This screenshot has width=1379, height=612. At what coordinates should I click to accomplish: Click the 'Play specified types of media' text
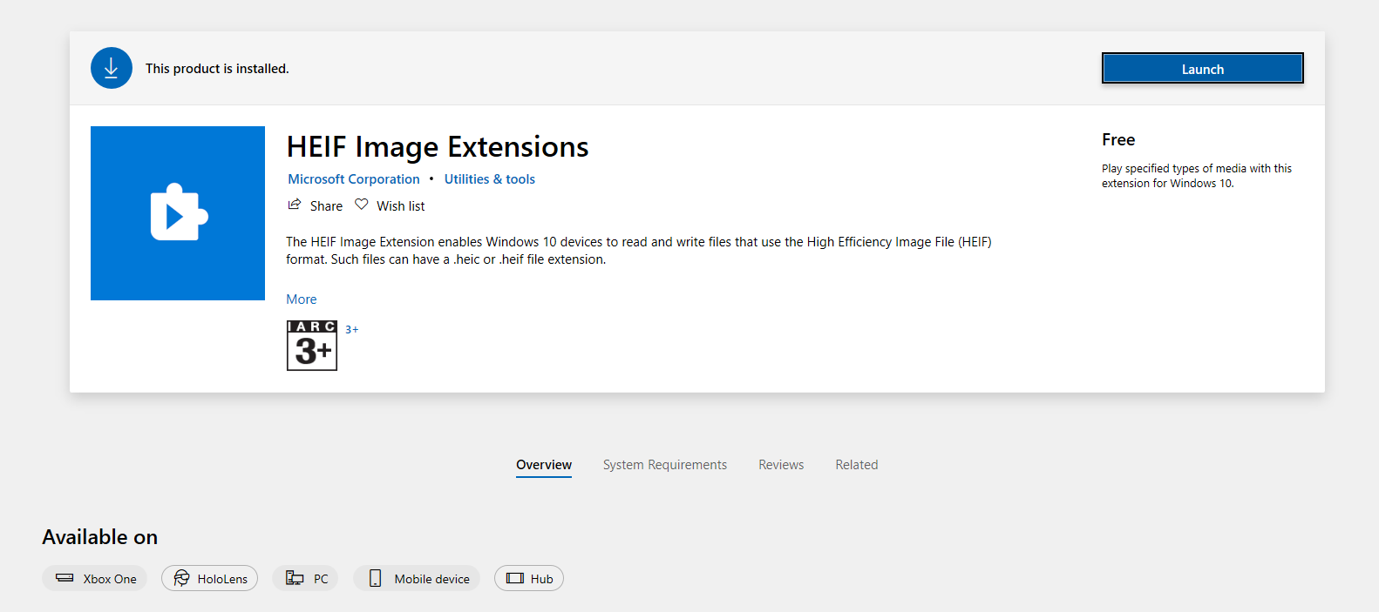(x=1197, y=176)
